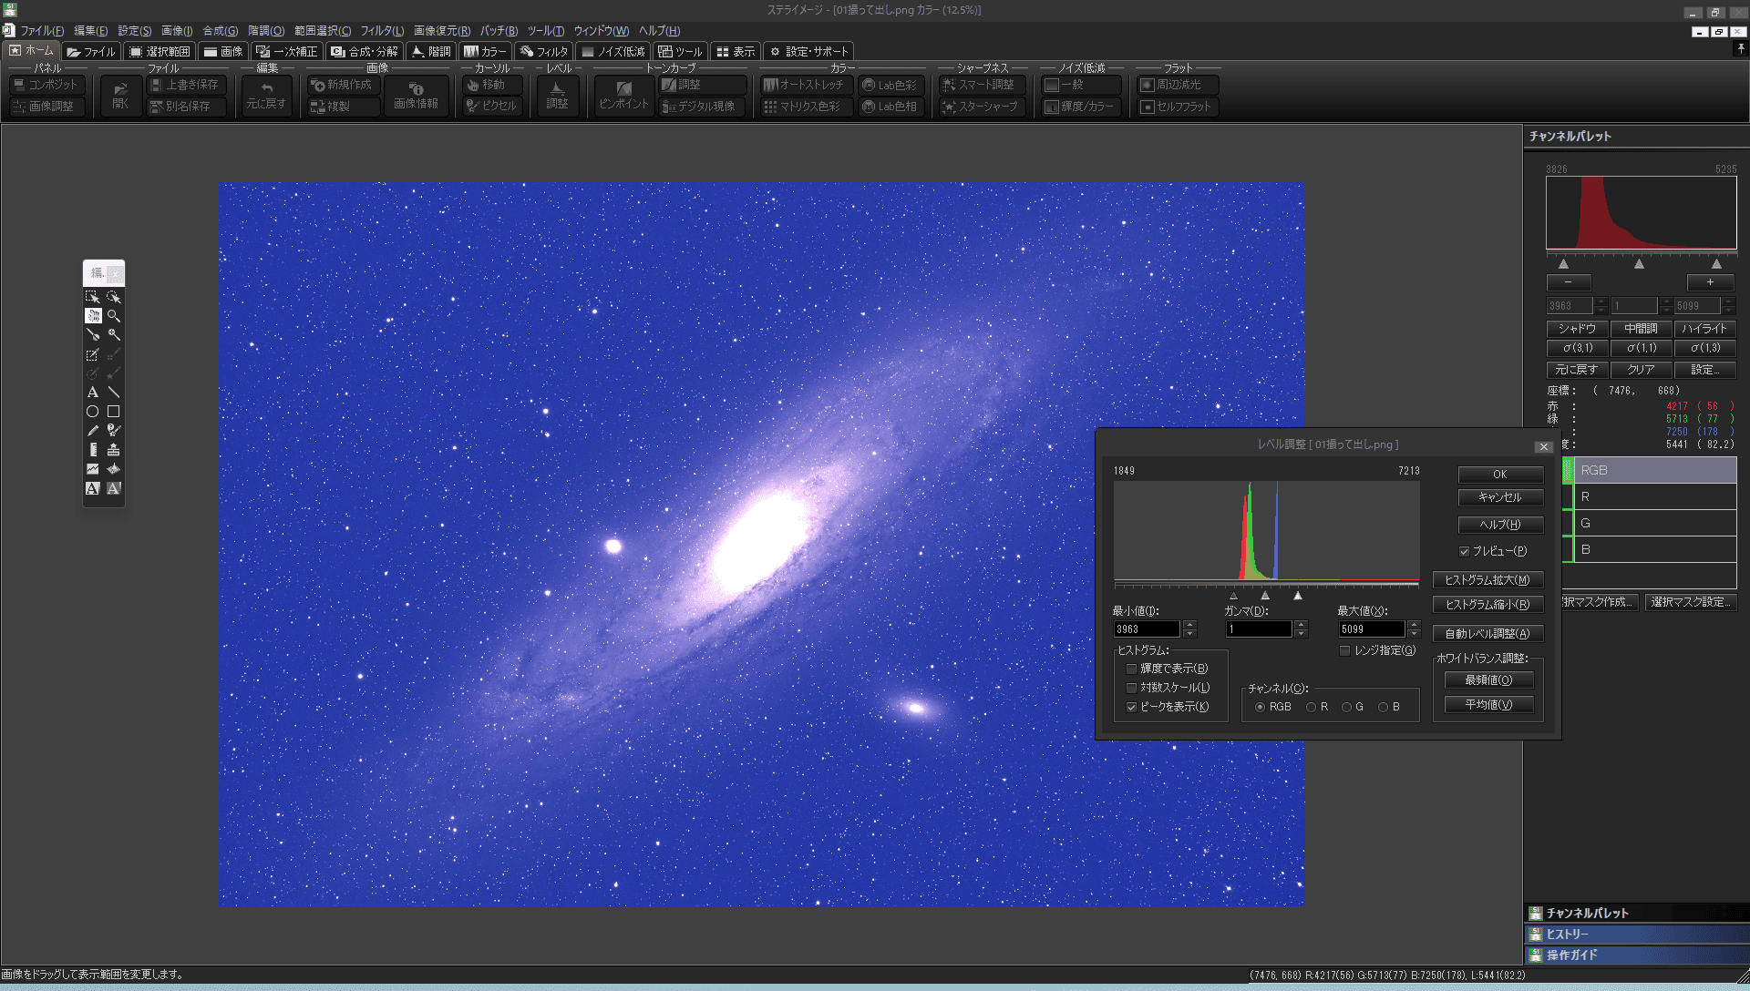Click the ガンマ input field
This screenshot has width=1750, height=991.
(1259, 629)
